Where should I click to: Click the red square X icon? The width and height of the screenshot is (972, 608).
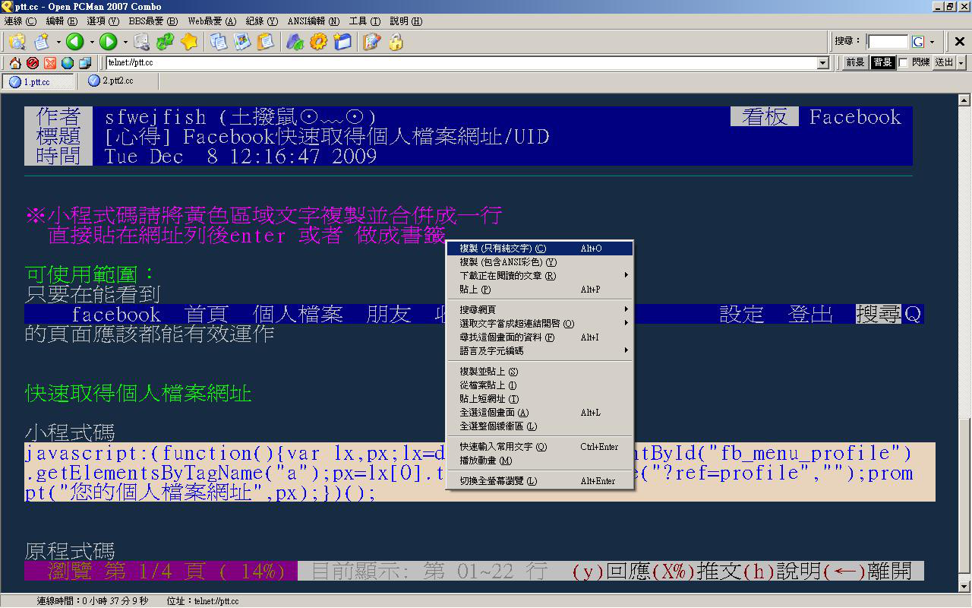(50, 63)
